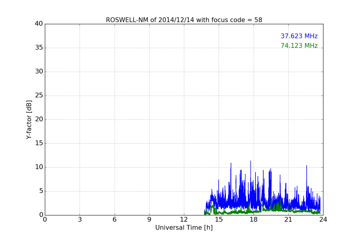Click x-axis tick label 21

tap(288, 220)
